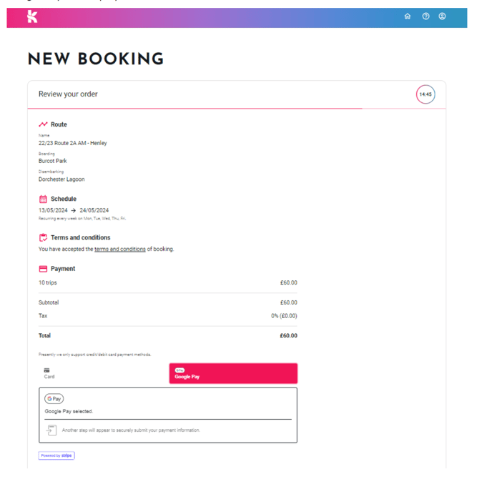The height and width of the screenshot is (484, 492).
Task: Open the terms and conditions link
Action: 120,249
